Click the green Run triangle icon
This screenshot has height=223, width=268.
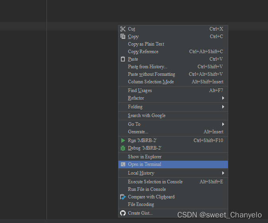point(123,140)
